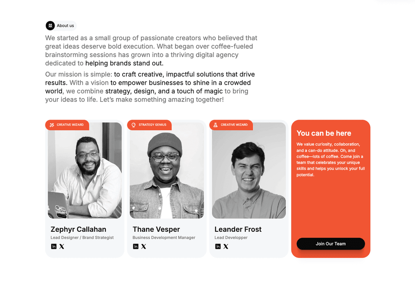Open Leander Frost's LinkedIn profile
Screen dimensions: 415x290
[218, 246]
